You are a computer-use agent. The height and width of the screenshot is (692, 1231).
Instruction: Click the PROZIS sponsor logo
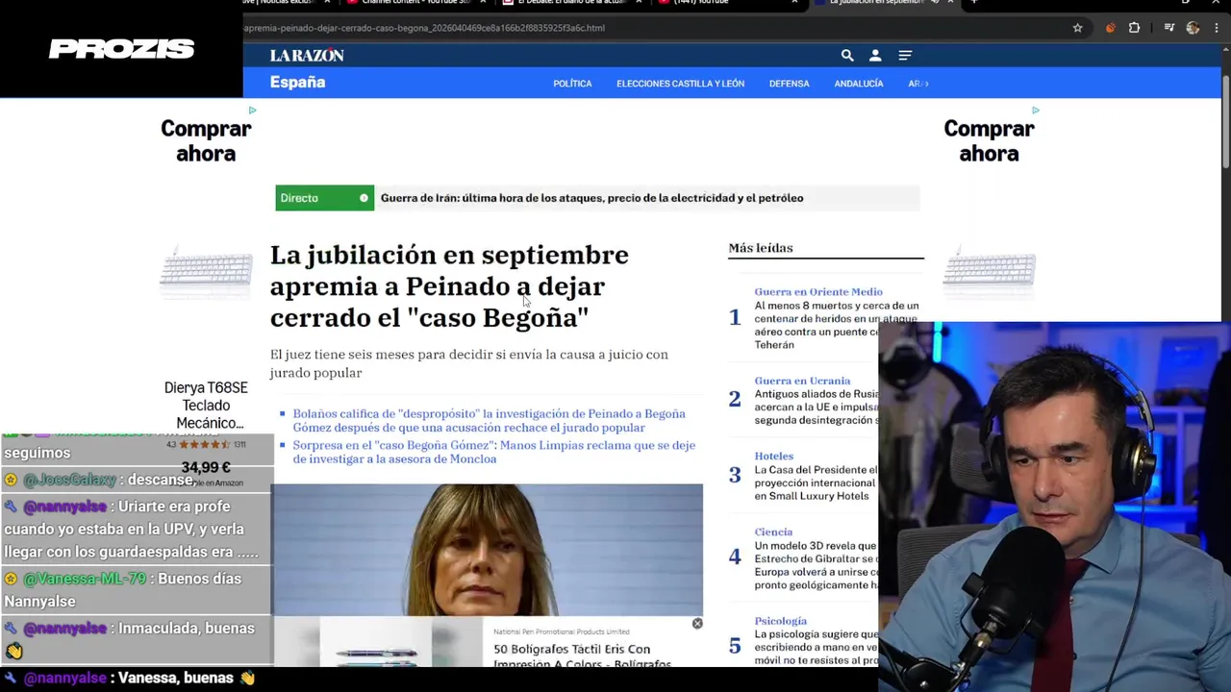122,49
